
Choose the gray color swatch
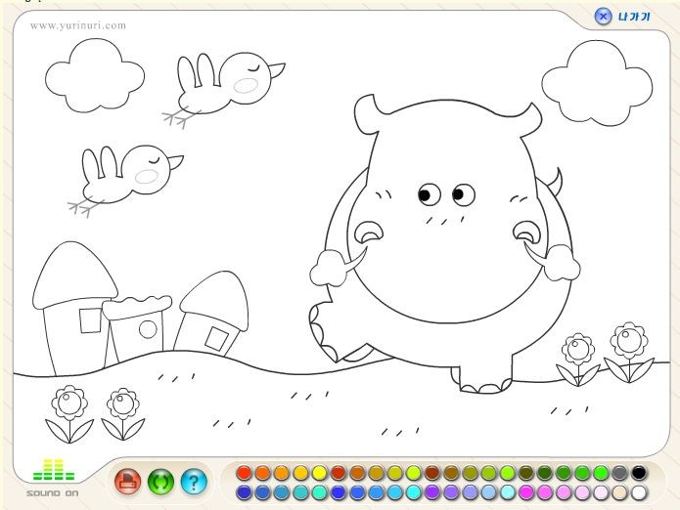[x=619, y=473]
